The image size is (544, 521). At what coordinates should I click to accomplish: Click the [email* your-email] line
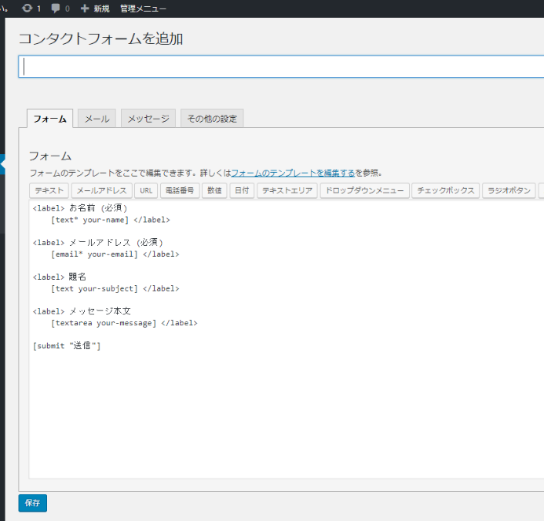coord(115,255)
